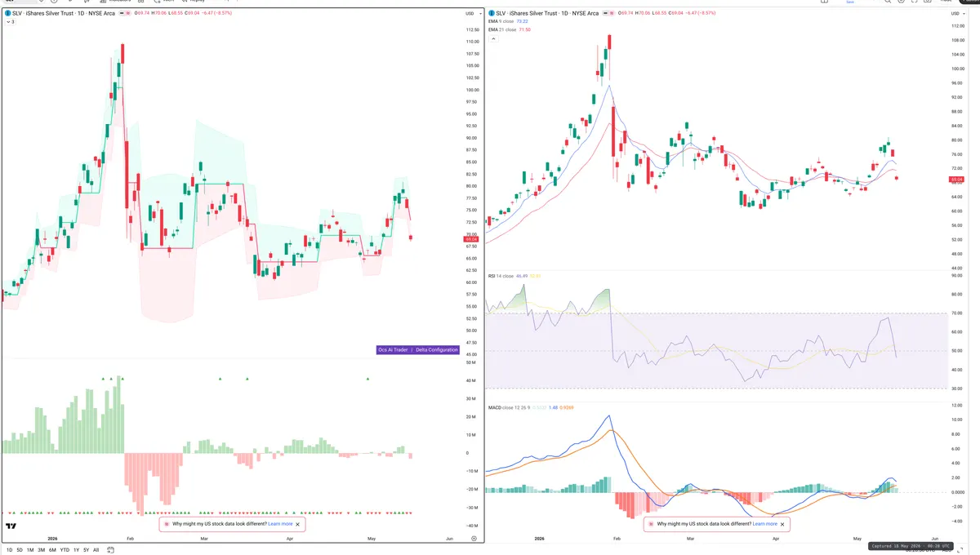Click the Ocs AI Trader label
The width and height of the screenshot is (980, 555).
(392, 349)
